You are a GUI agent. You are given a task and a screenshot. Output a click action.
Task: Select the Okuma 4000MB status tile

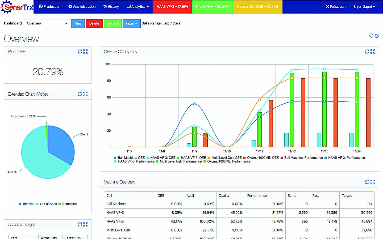click(x=257, y=7)
